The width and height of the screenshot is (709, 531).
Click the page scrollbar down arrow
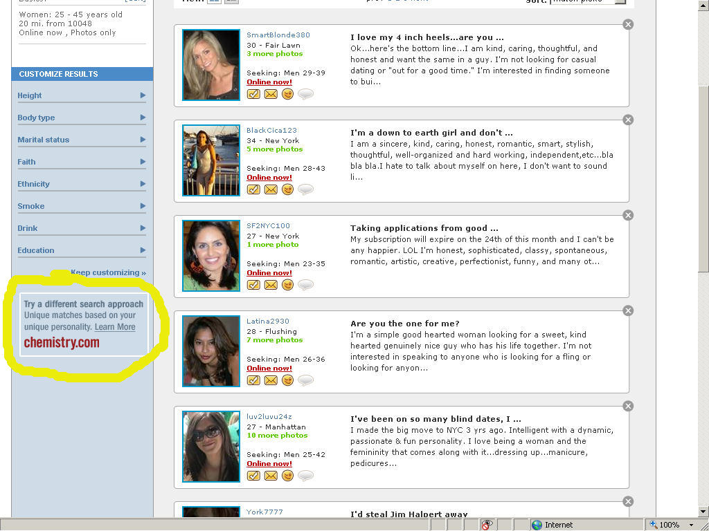pyautogui.click(x=703, y=511)
